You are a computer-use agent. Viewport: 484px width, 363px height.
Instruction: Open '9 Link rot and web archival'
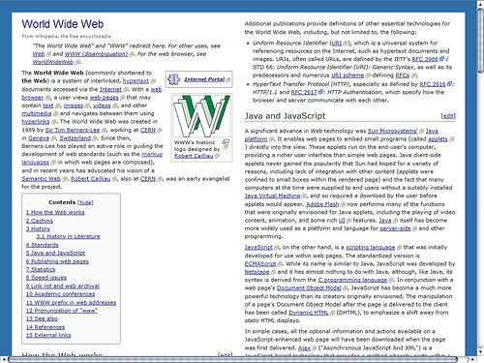tap(63, 287)
